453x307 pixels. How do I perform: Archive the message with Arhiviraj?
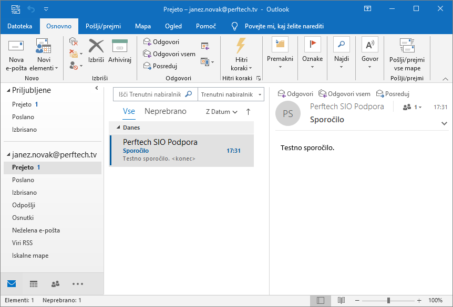120,51
